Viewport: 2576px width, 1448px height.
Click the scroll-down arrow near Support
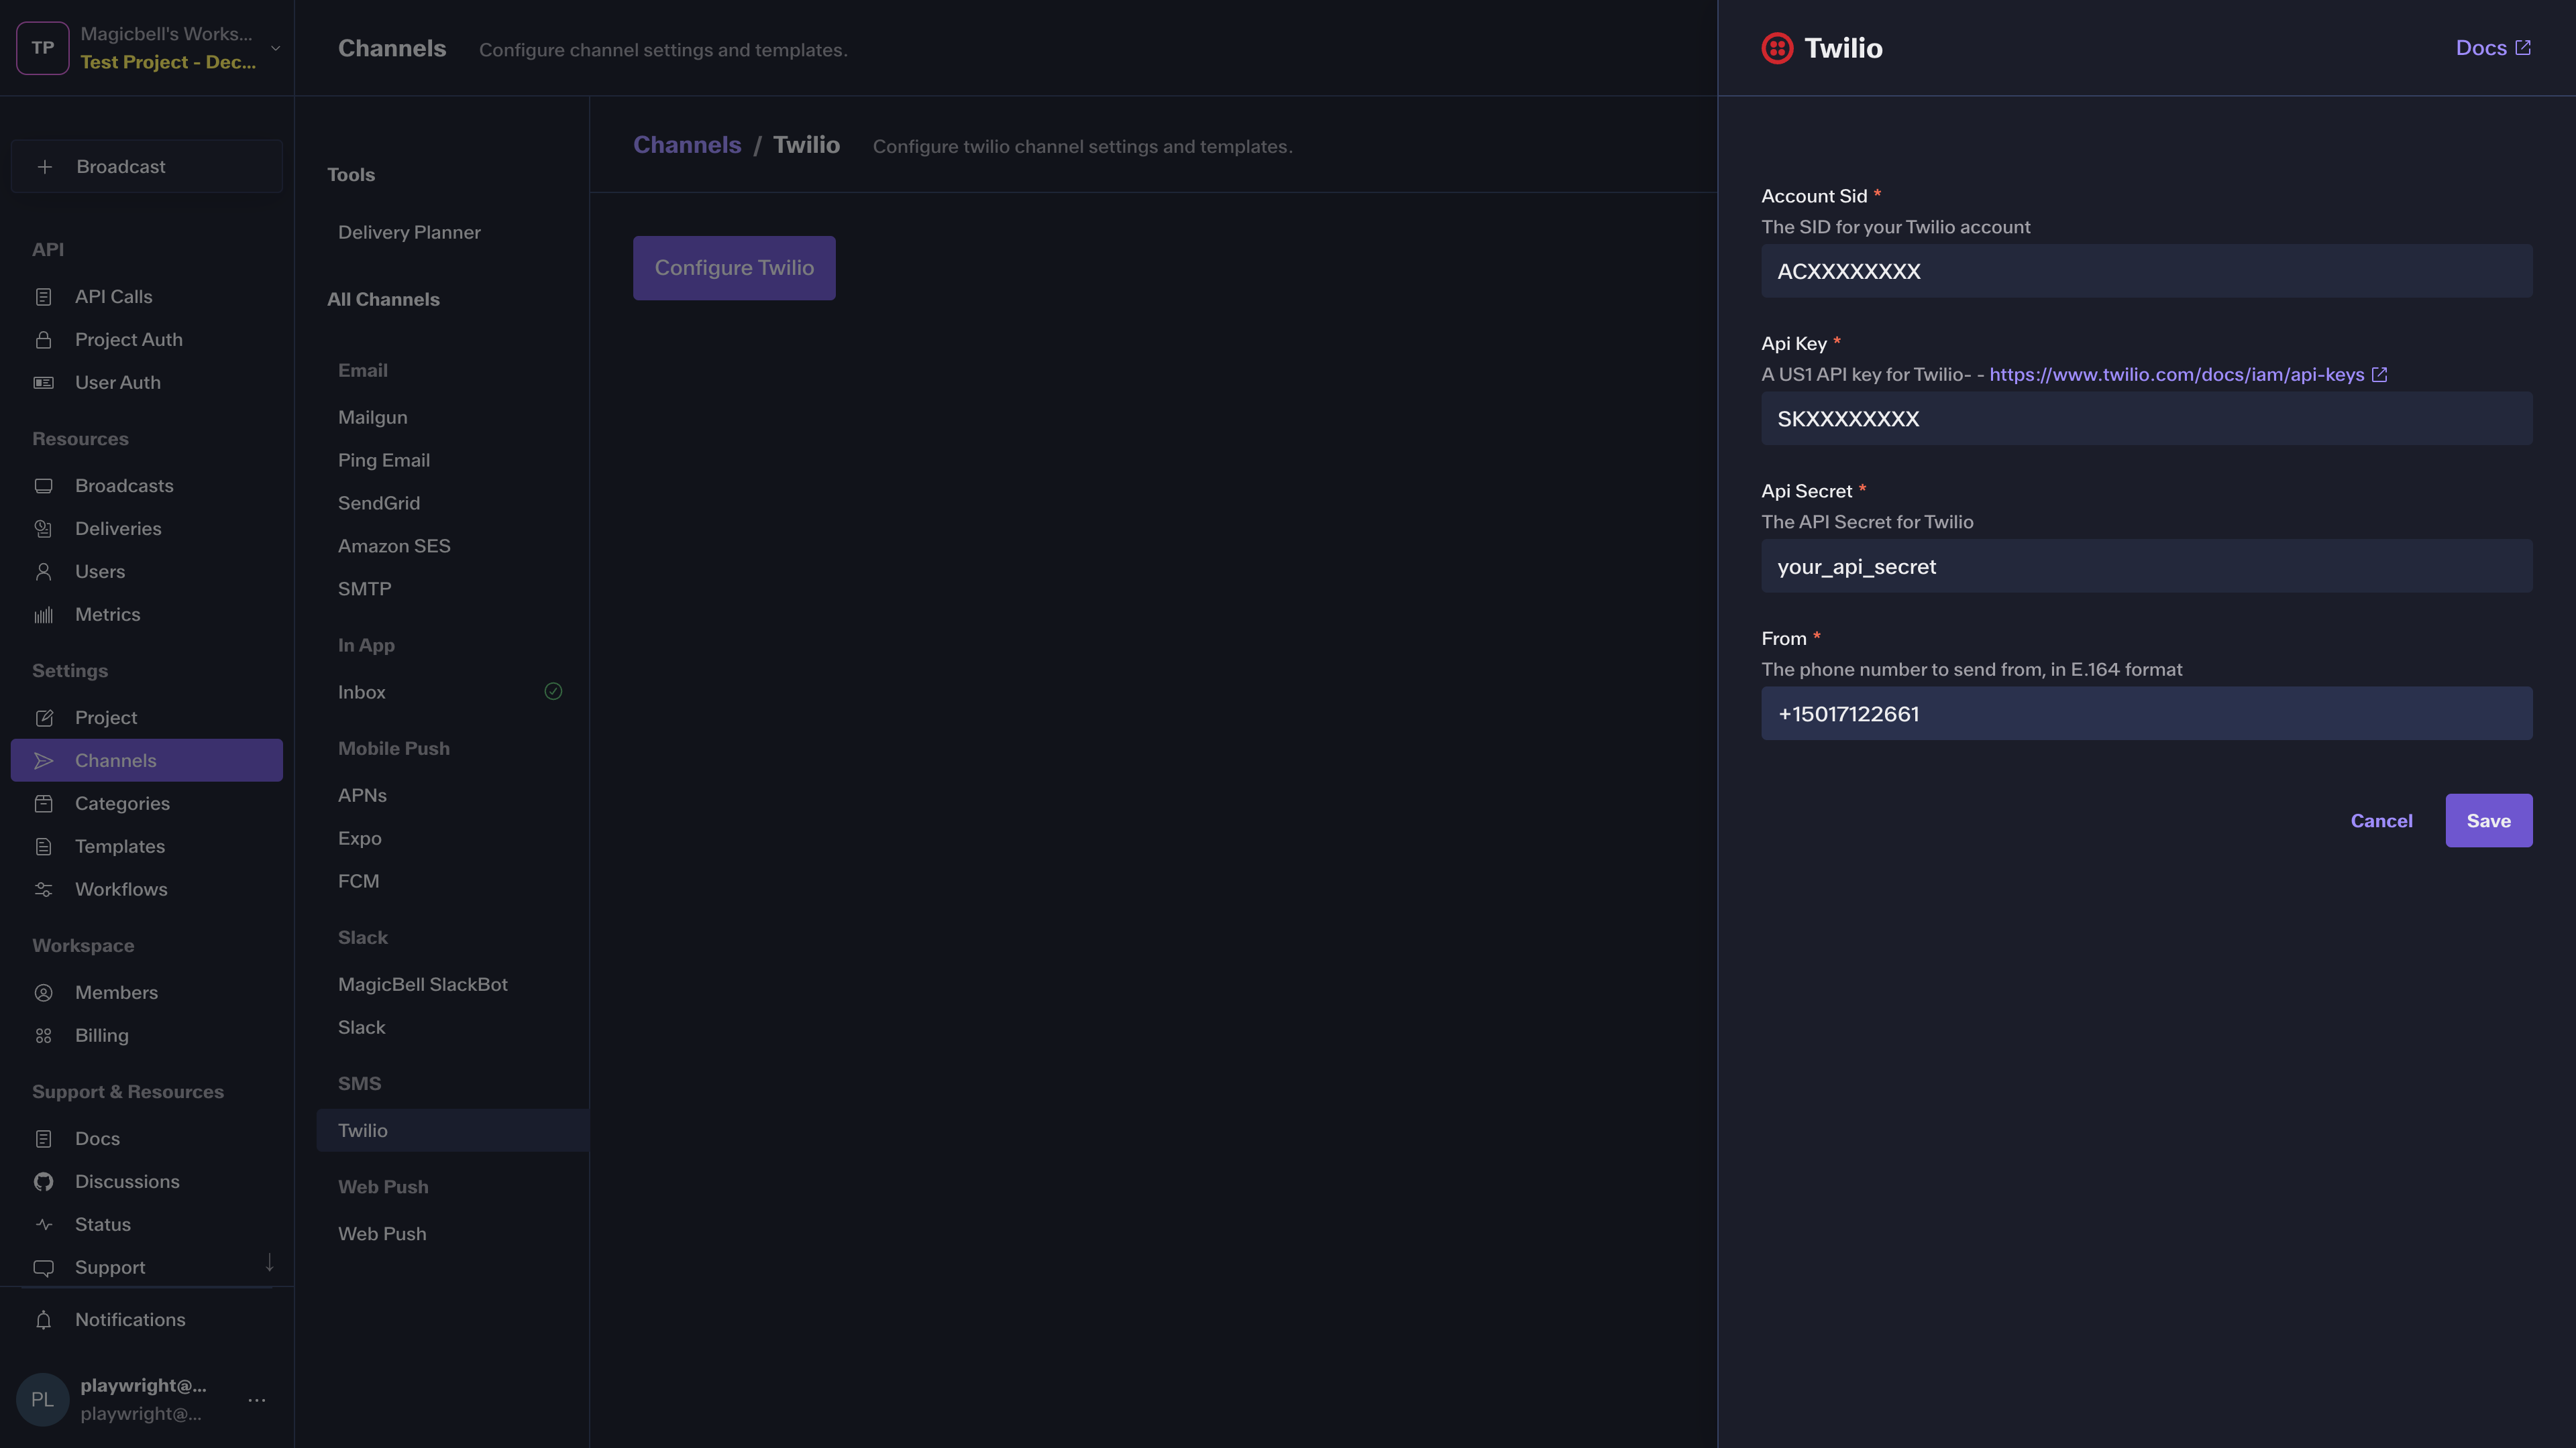coord(269,1263)
